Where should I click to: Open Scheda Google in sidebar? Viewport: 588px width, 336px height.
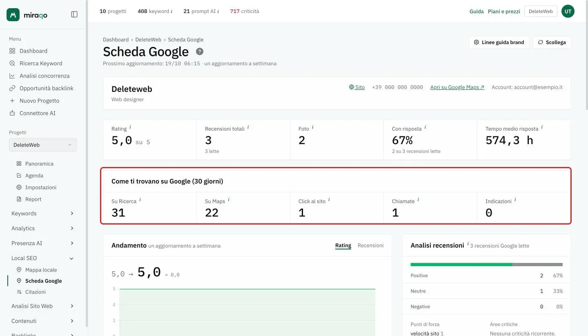click(x=43, y=281)
